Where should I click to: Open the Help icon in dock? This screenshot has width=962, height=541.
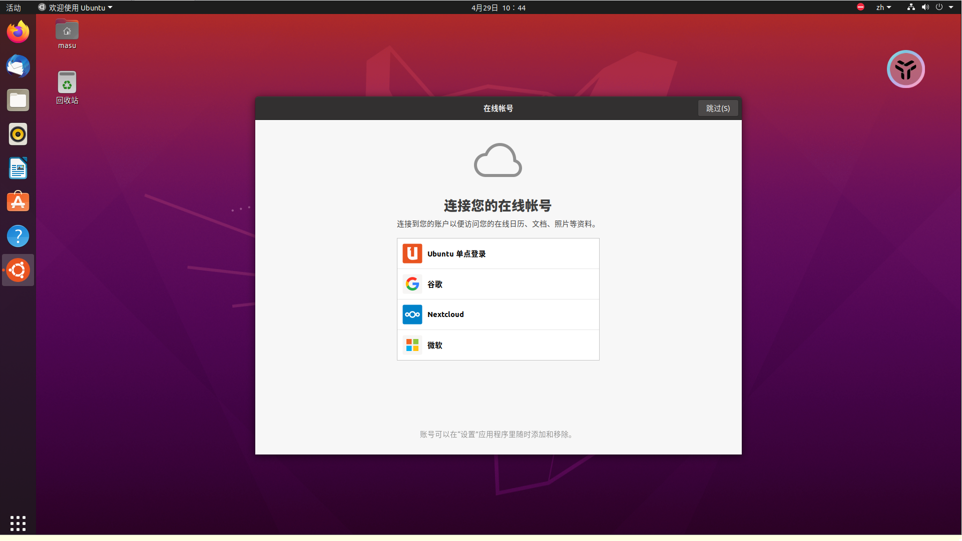[x=18, y=236]
